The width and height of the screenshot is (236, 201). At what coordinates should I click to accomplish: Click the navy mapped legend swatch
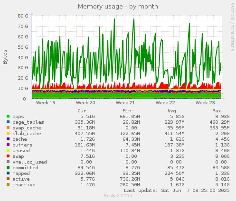[8, 173]
